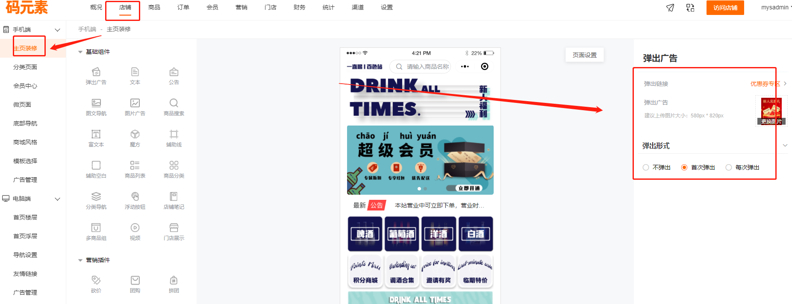
Task: Click the 访问店铺 button
Action: 725,8
